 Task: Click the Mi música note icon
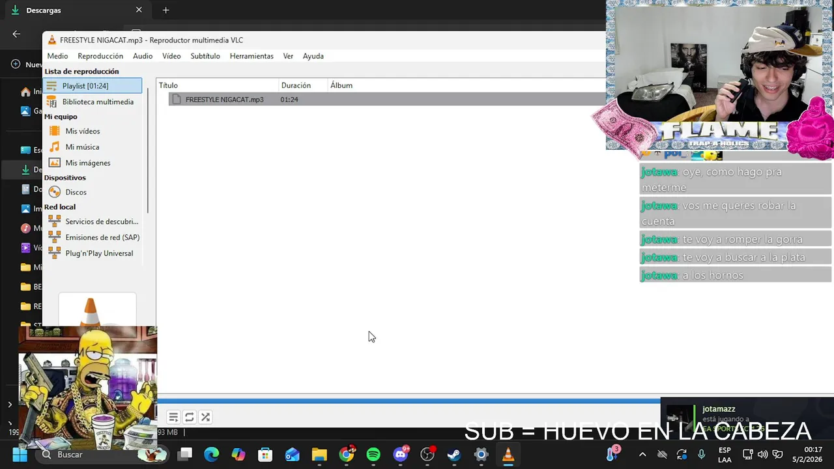tap(55, 147)
